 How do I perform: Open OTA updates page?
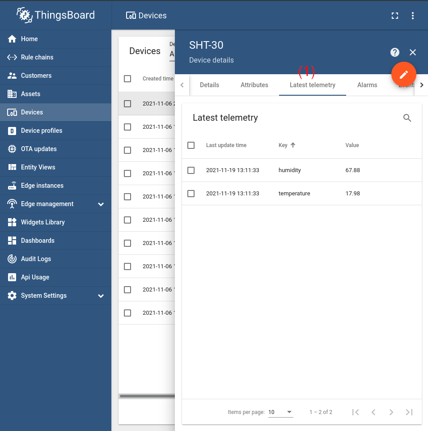38,149
